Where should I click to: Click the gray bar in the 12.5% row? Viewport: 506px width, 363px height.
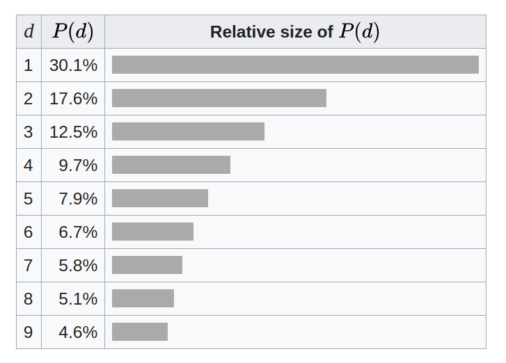188,131
